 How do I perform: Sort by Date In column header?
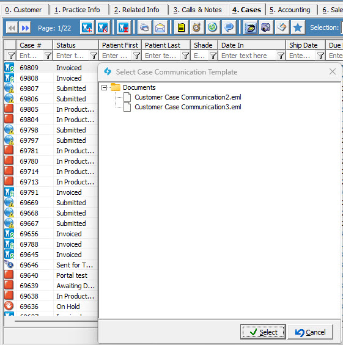tap(251, 45)
